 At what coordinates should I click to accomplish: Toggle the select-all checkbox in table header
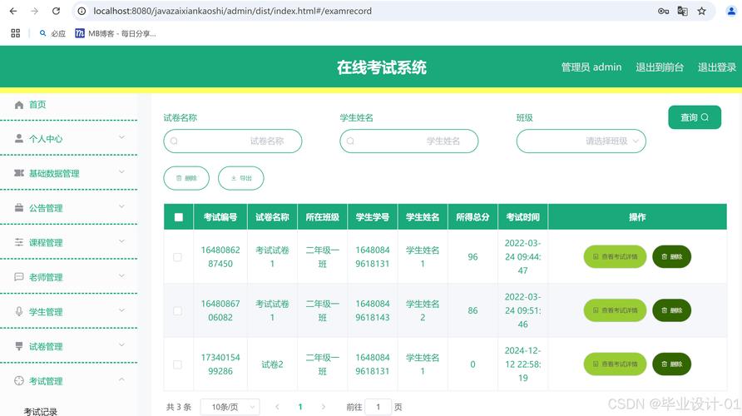coord(178,217)
